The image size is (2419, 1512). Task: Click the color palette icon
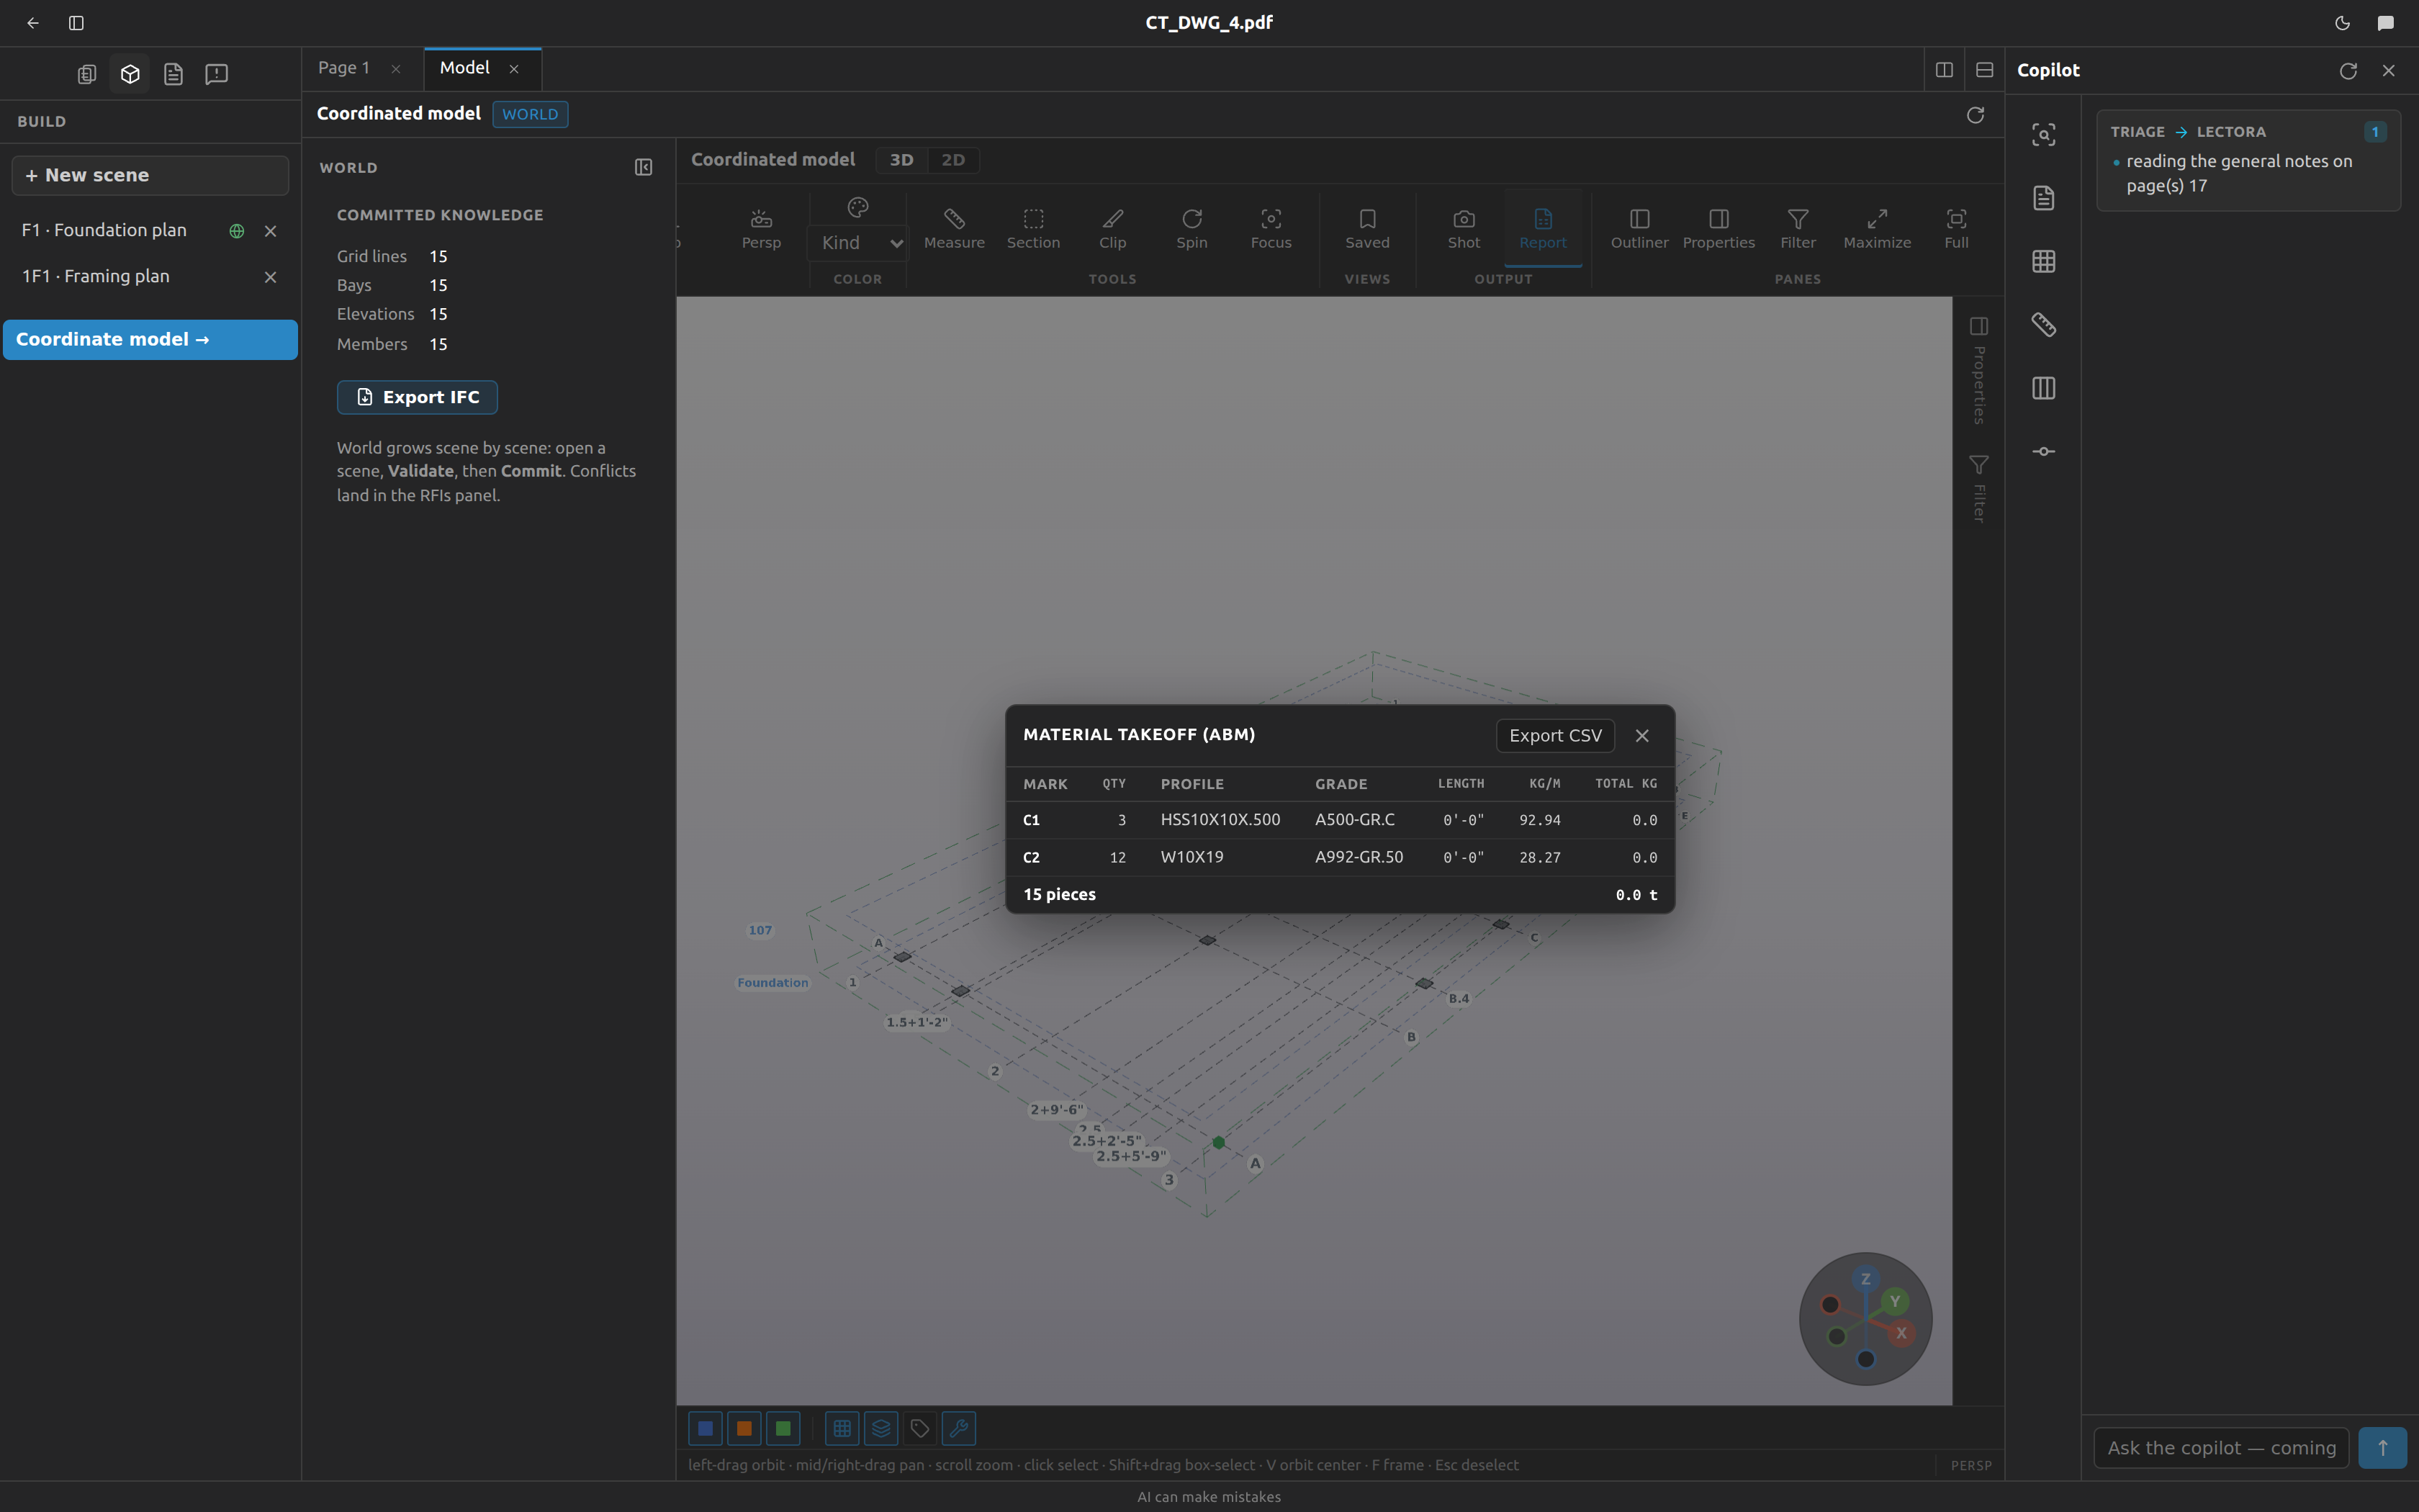tap(857, 208)
